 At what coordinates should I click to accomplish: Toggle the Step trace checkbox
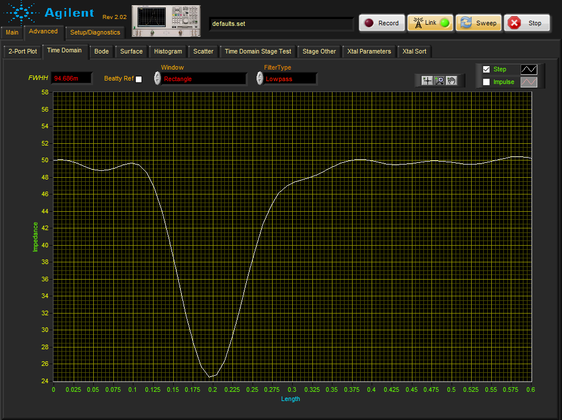486,69
